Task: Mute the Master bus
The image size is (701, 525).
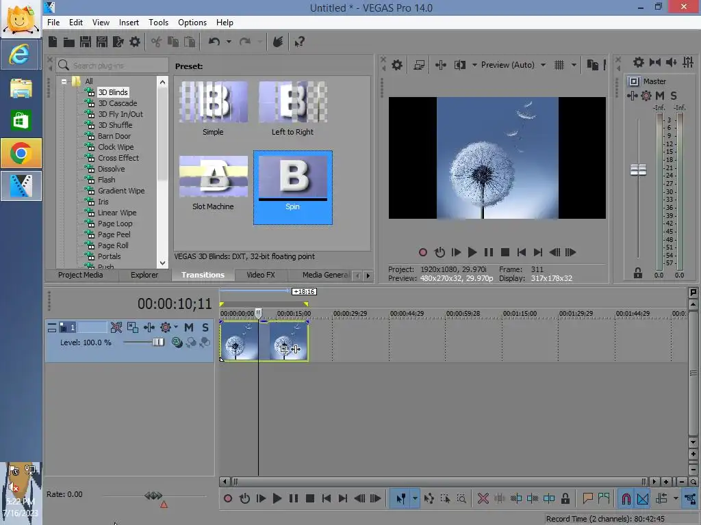Action: (660, 96)
